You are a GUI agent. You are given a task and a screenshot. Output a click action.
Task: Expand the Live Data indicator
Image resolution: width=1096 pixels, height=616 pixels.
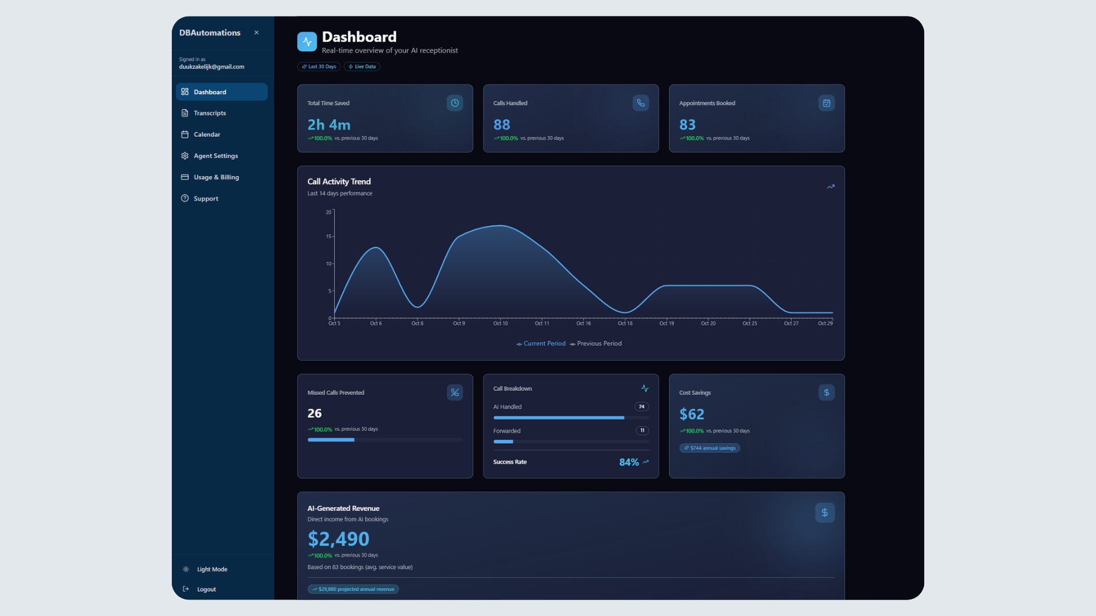[x=362, y=67]
